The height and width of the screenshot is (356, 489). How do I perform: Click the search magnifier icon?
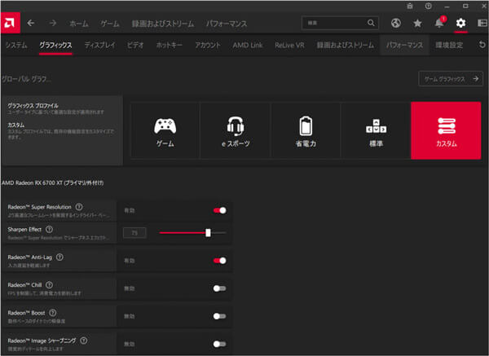[x=371, y=23]
